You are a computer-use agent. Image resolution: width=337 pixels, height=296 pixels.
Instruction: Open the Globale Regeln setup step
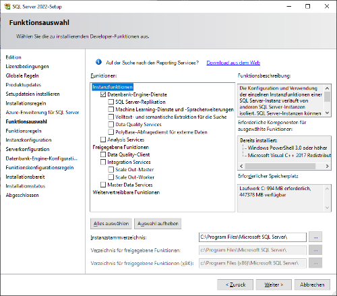(22, 76)
